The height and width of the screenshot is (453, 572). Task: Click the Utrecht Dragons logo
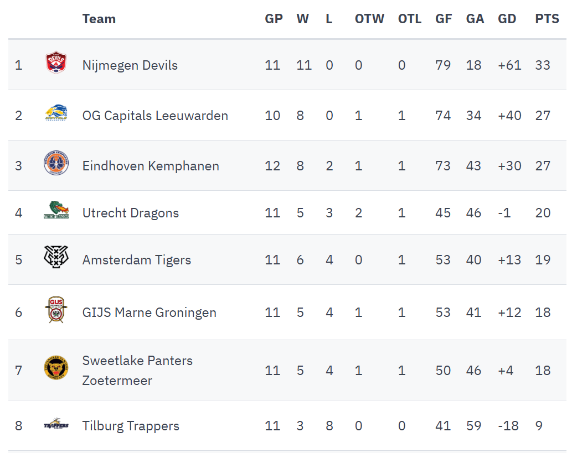(56, 211)
